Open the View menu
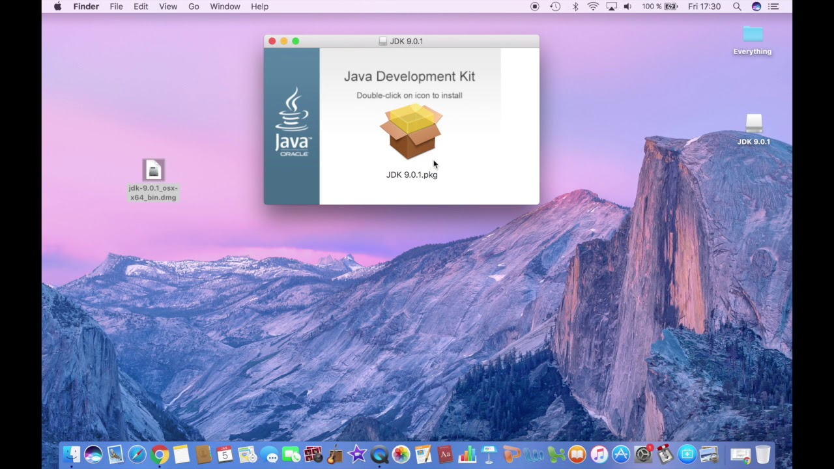The height and width of the screenshot is (469, 834). tap(168, 7)
